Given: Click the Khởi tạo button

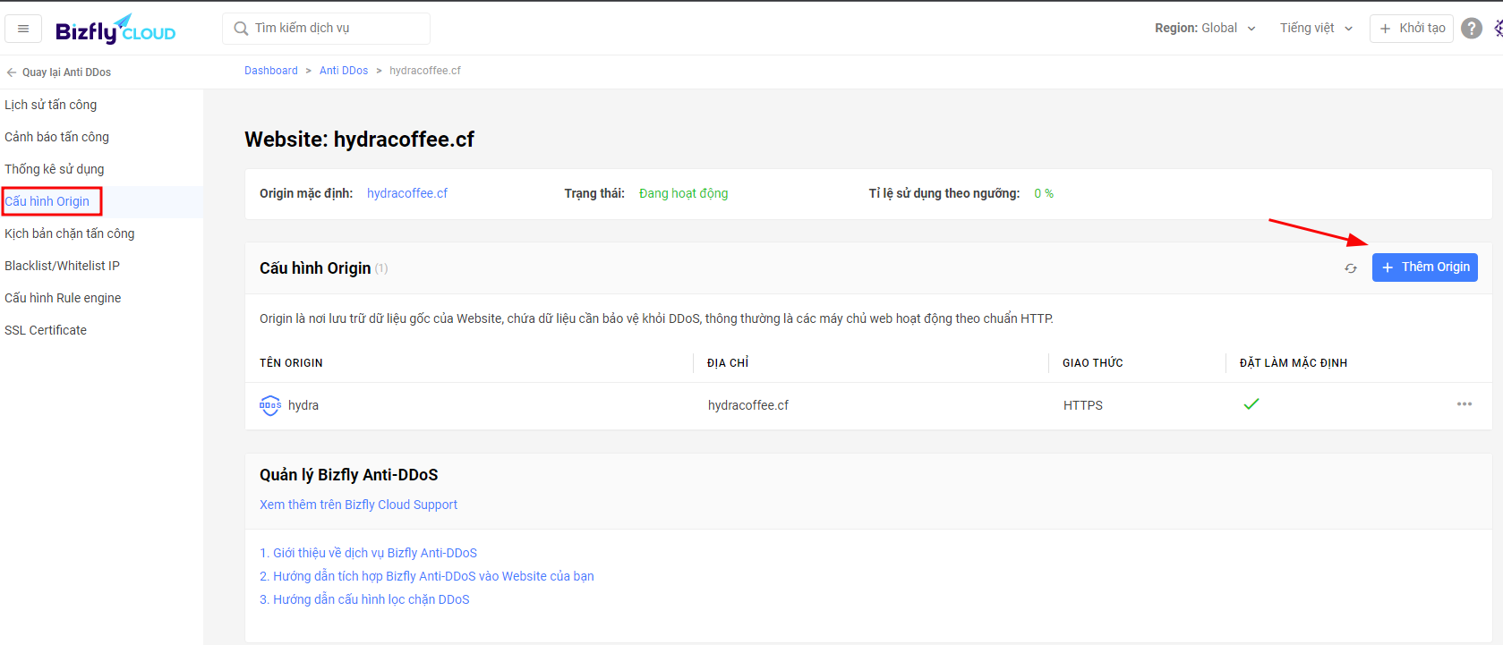Looking at the screenshot, I should coord(1412,29).
